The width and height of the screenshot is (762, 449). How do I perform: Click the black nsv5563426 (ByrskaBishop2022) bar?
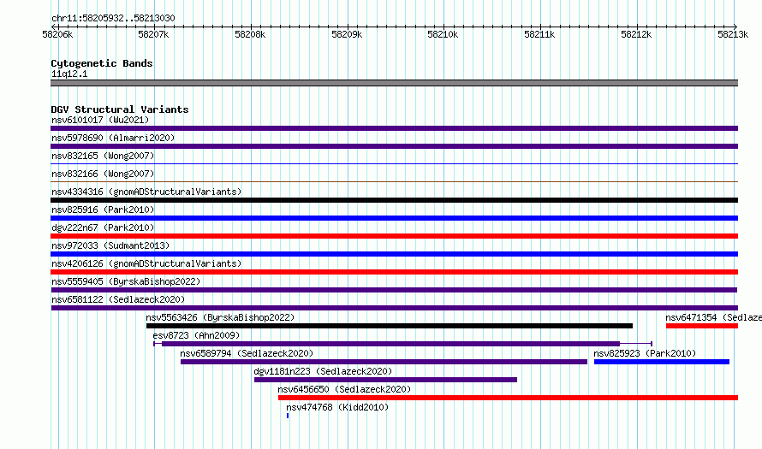pos(390,326)
